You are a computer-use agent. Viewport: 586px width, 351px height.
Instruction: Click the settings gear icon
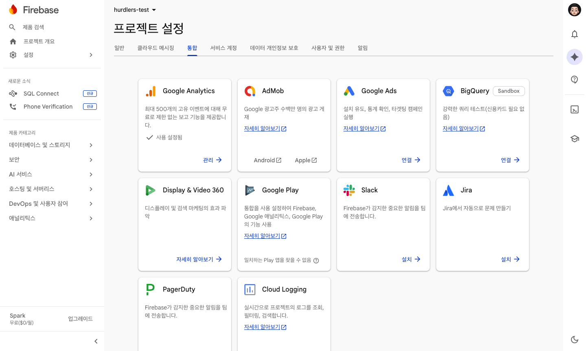pos(13,55)
